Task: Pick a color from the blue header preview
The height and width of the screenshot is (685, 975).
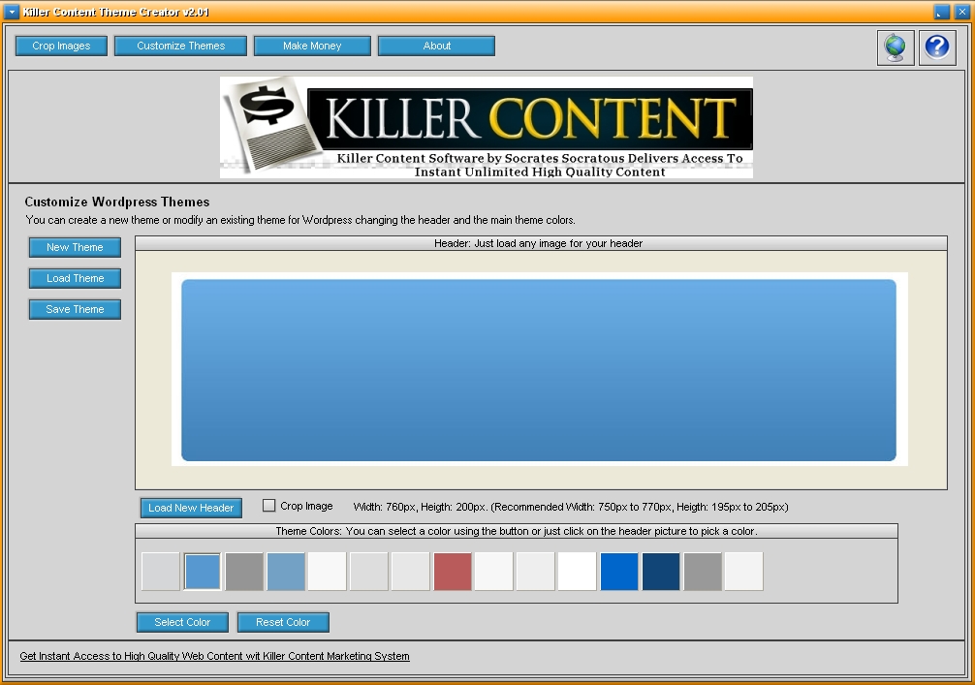Action: [x=539, y=370]
